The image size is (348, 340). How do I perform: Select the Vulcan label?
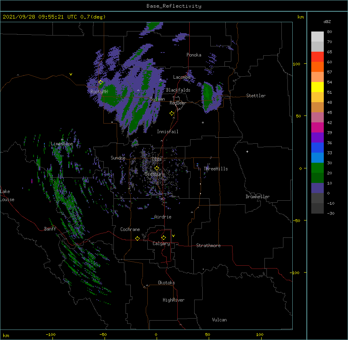(x=219, y=320)
